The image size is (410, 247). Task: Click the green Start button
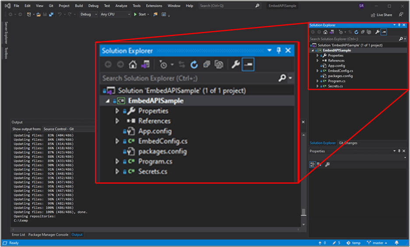point(140,14)
